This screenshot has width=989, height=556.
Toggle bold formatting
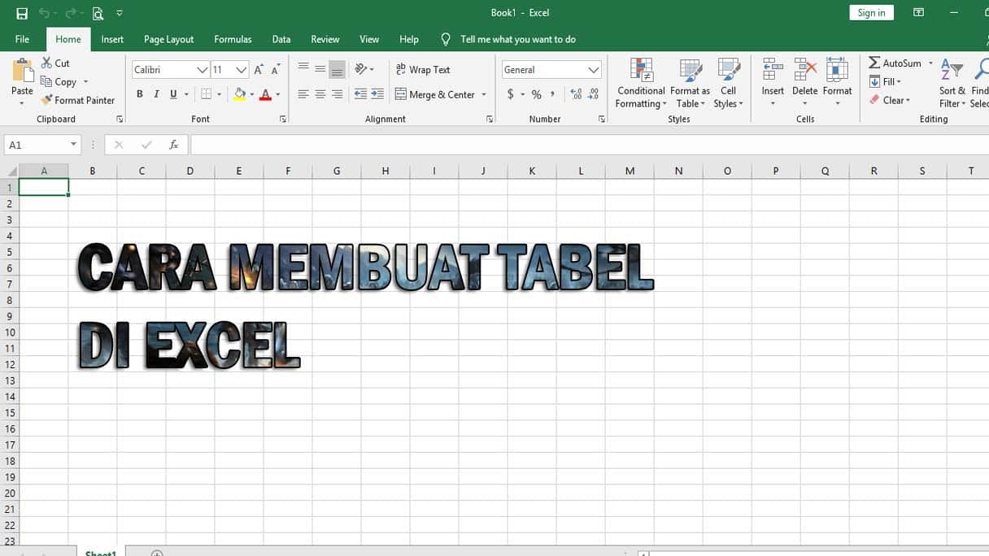click(139, 93)
